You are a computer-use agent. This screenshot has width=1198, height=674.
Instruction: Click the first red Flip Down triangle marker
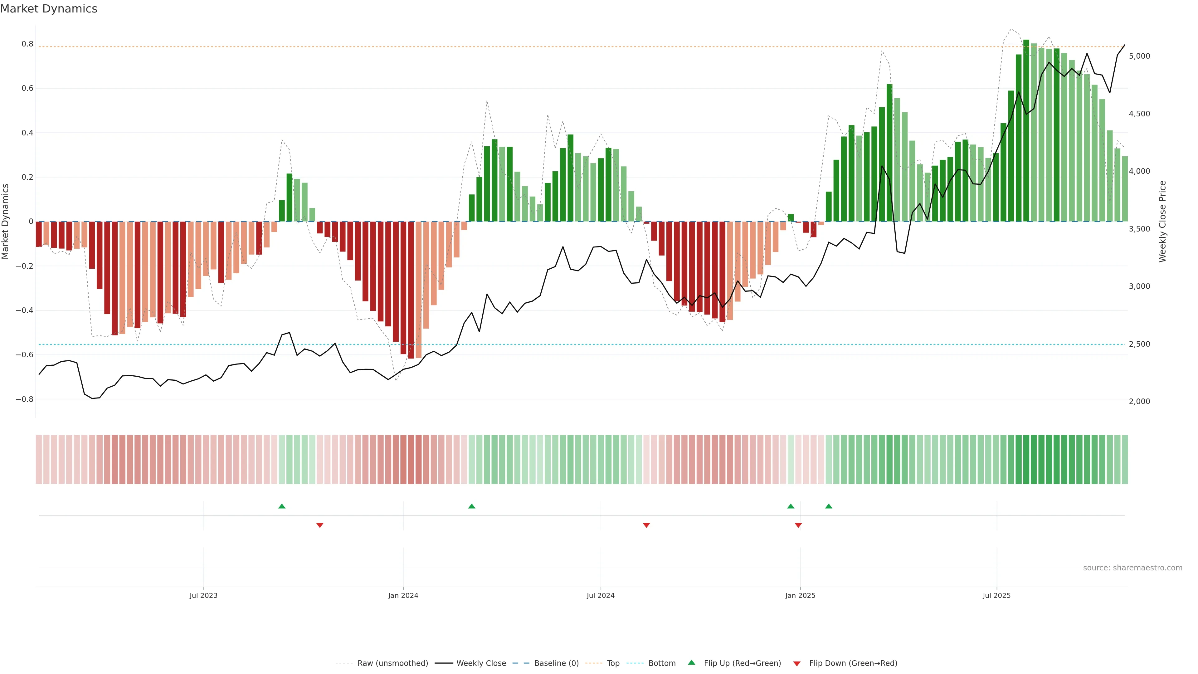[x=319, y=525]
